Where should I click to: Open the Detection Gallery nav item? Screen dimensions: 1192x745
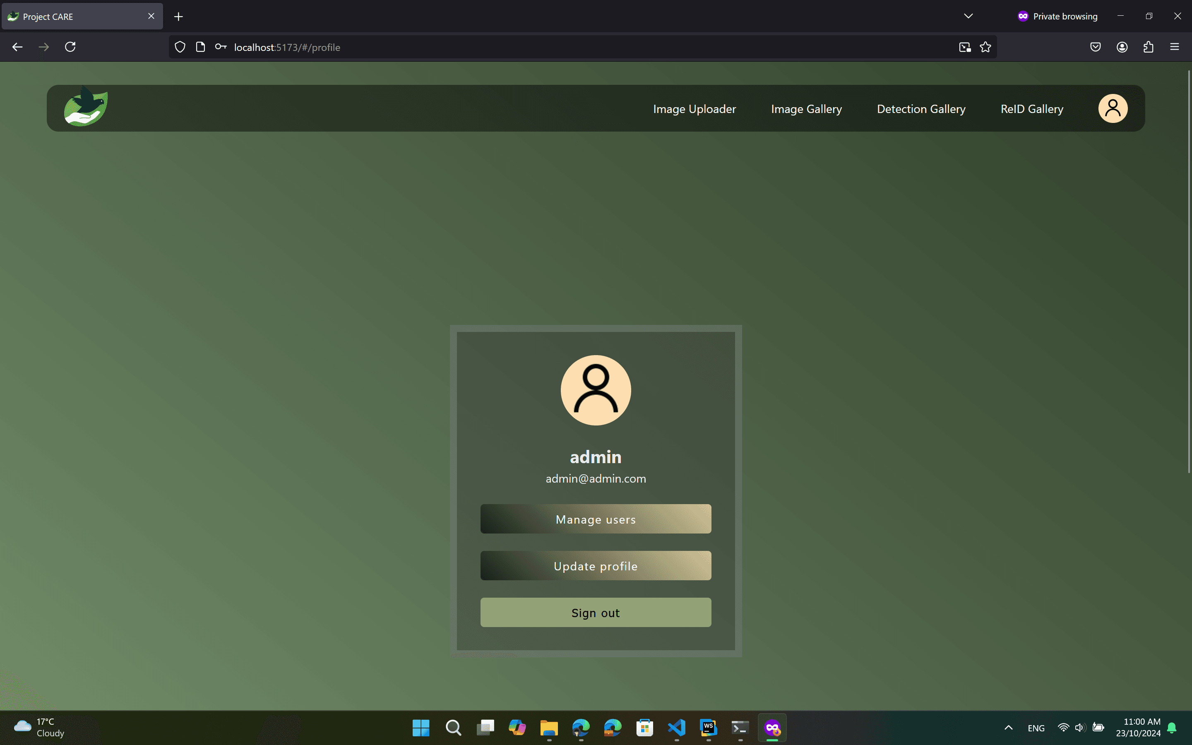coord(920,109)
